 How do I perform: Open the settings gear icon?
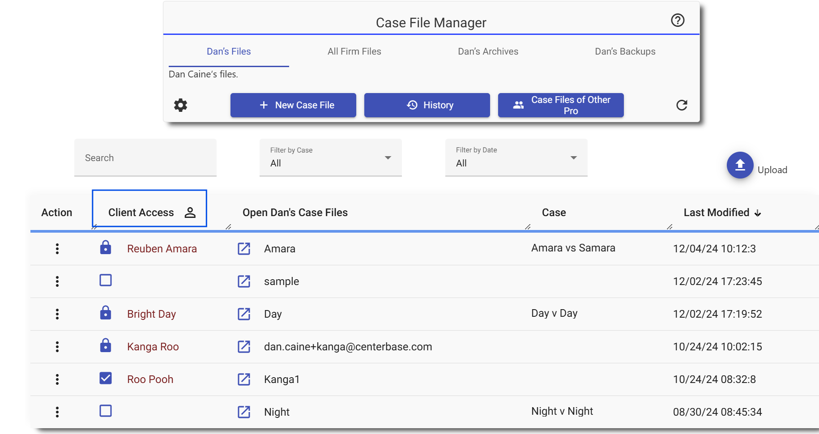click(181, 105)
